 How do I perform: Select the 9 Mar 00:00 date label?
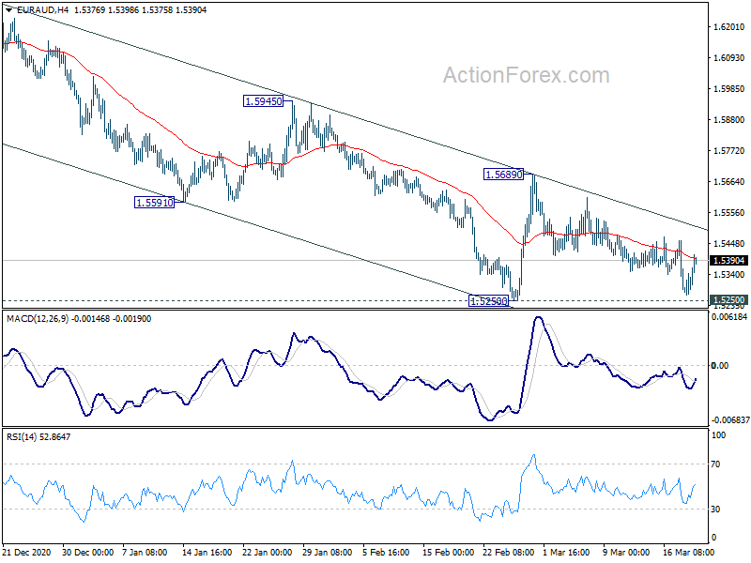tap(626, 552)
